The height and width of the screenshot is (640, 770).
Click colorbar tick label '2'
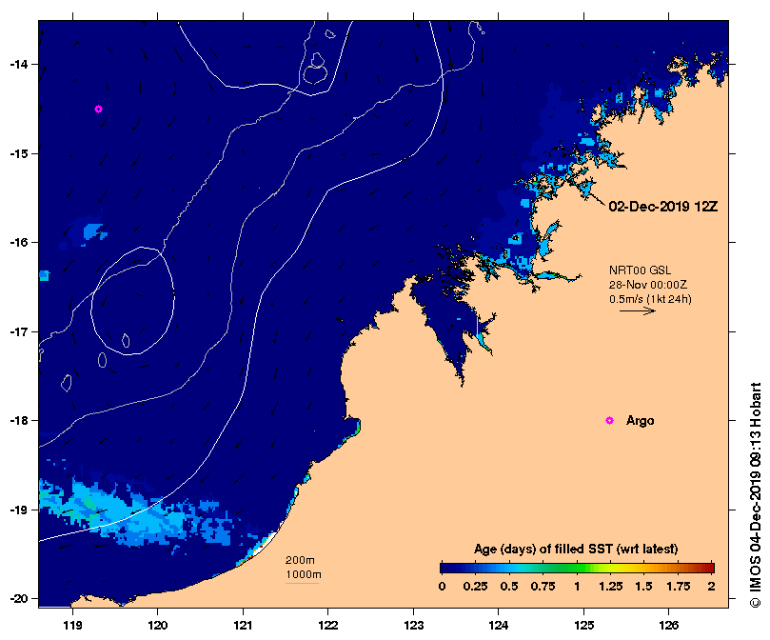click(x=711, y=587)
